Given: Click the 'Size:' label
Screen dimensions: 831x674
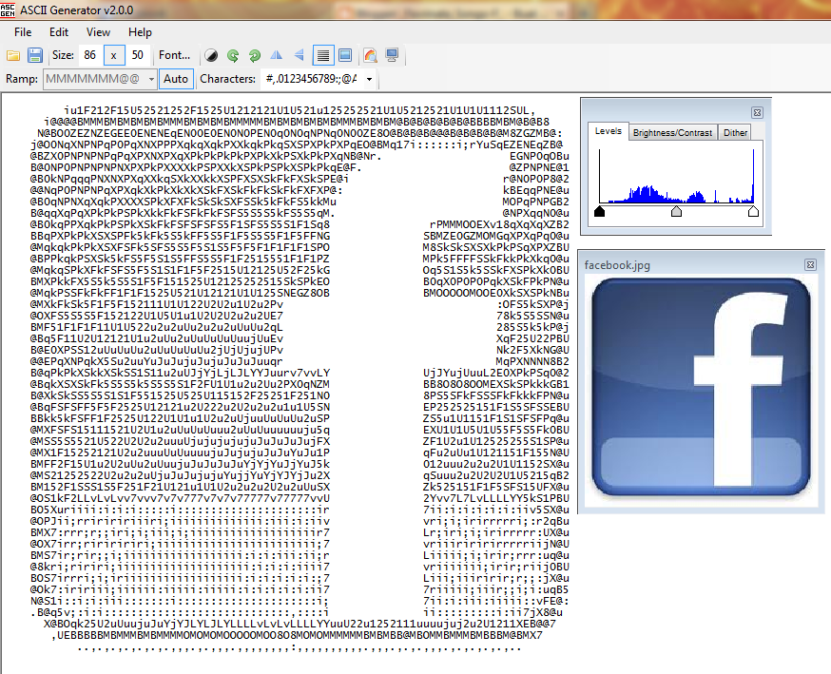Looking at the screenshot, I should point(63,55).
